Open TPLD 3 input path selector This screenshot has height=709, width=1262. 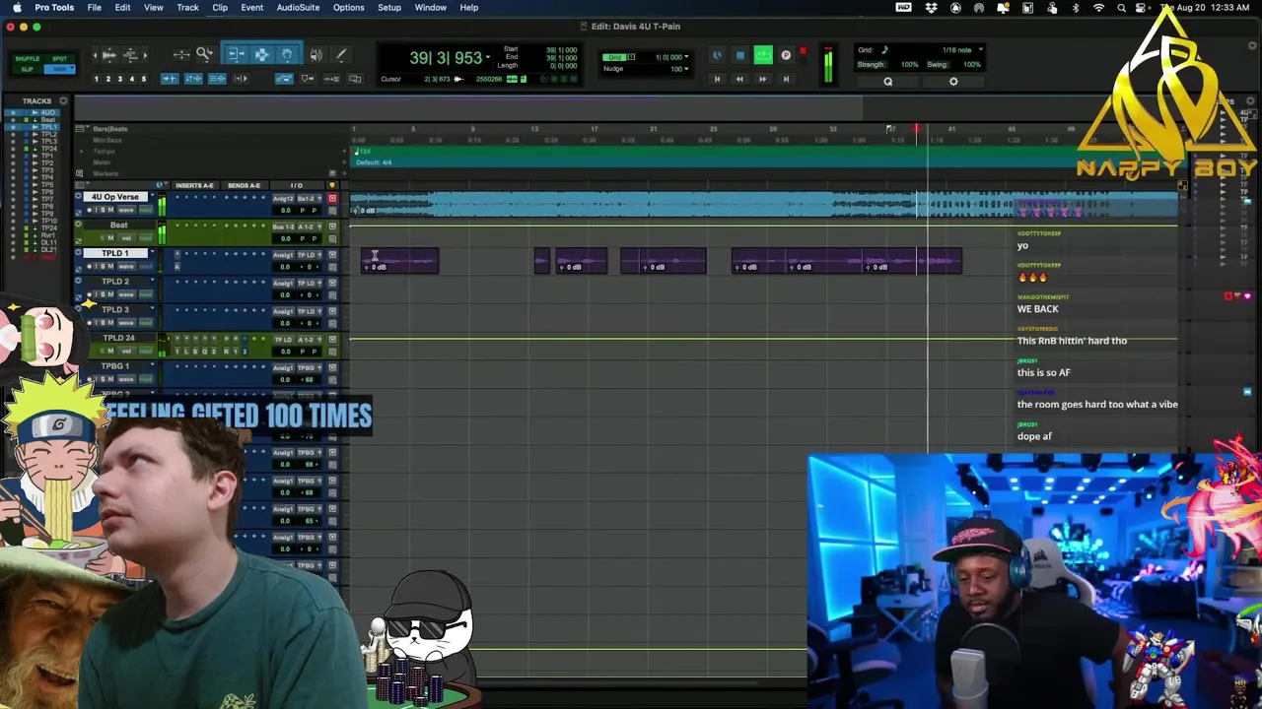(283, 311)
